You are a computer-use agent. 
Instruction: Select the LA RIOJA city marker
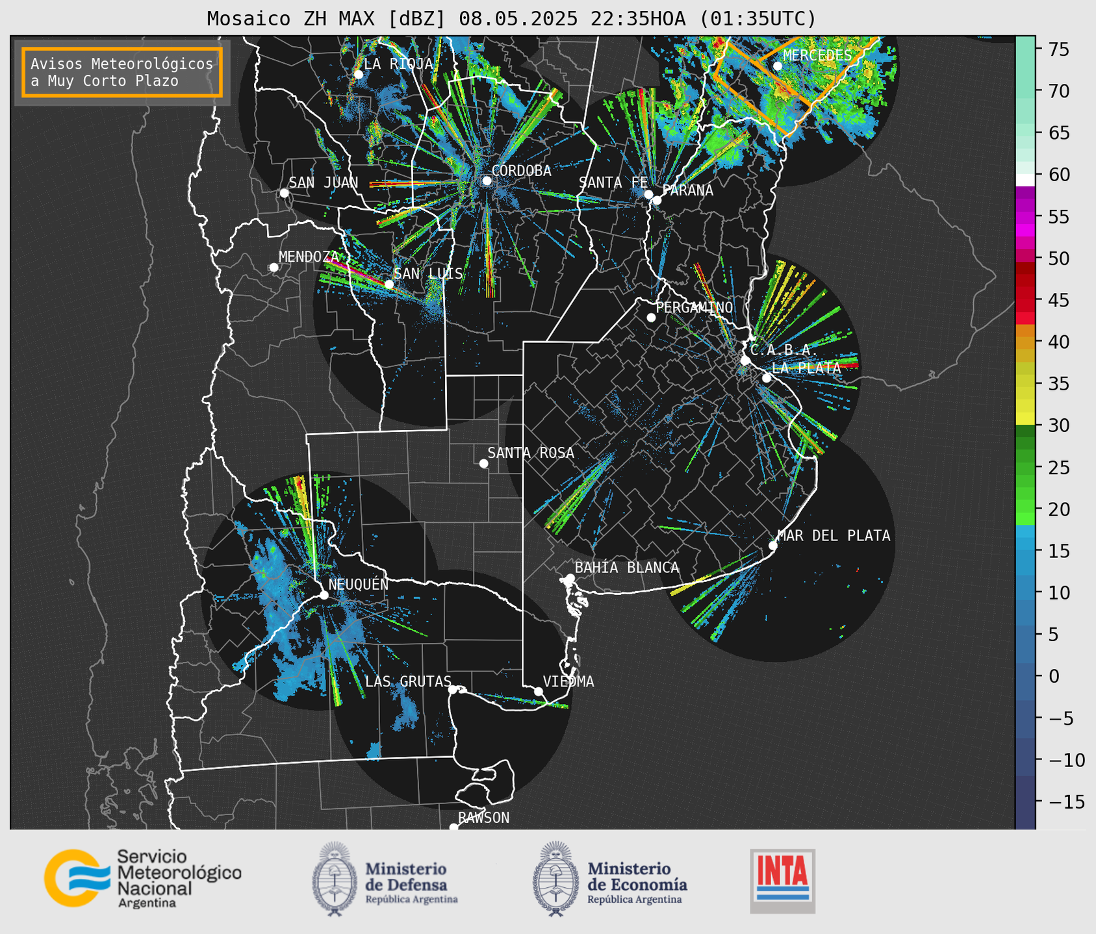pos(358,74)
